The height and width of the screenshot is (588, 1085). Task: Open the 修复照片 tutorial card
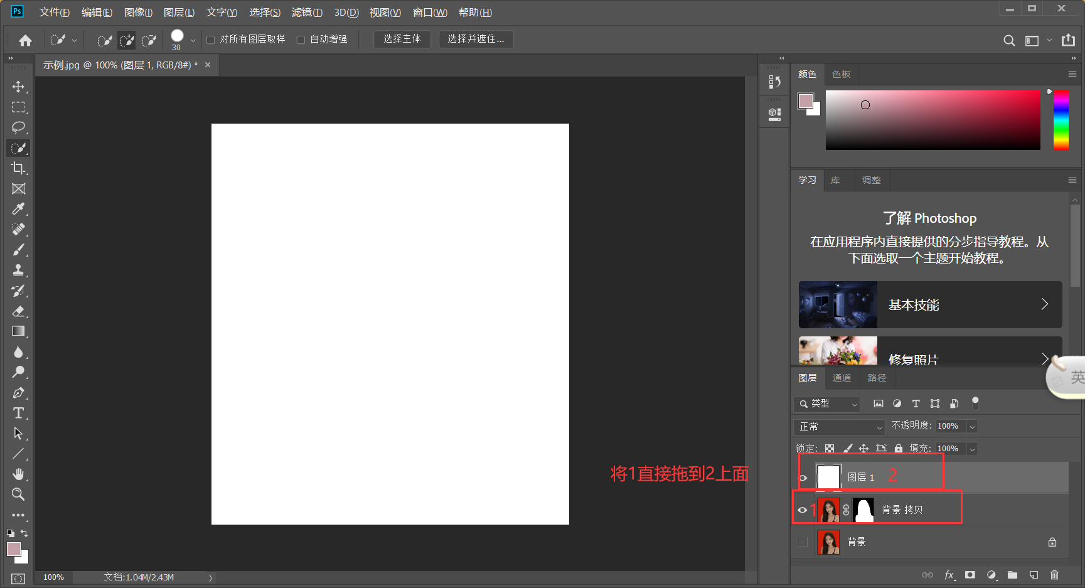930,351
